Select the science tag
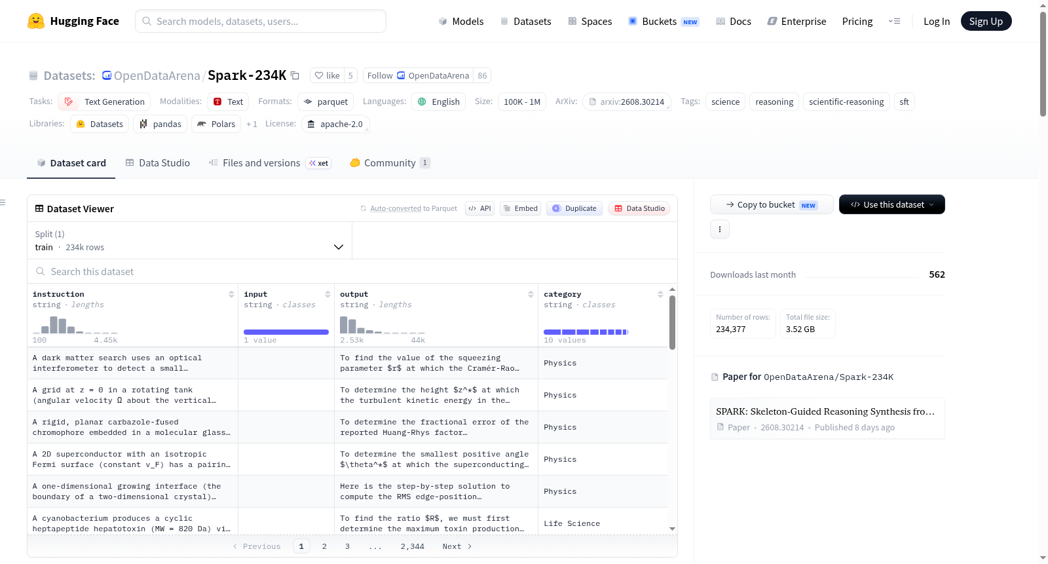 [x=725, y=102]
